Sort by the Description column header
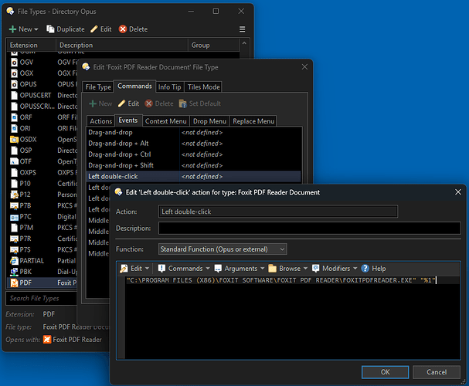 [x=122, y=45]
